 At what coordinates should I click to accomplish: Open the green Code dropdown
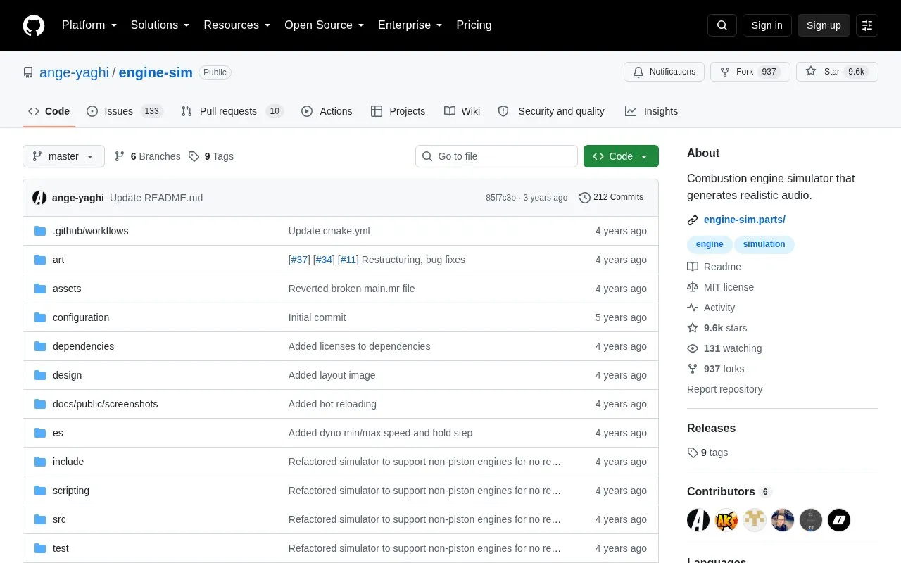point(621,156)
